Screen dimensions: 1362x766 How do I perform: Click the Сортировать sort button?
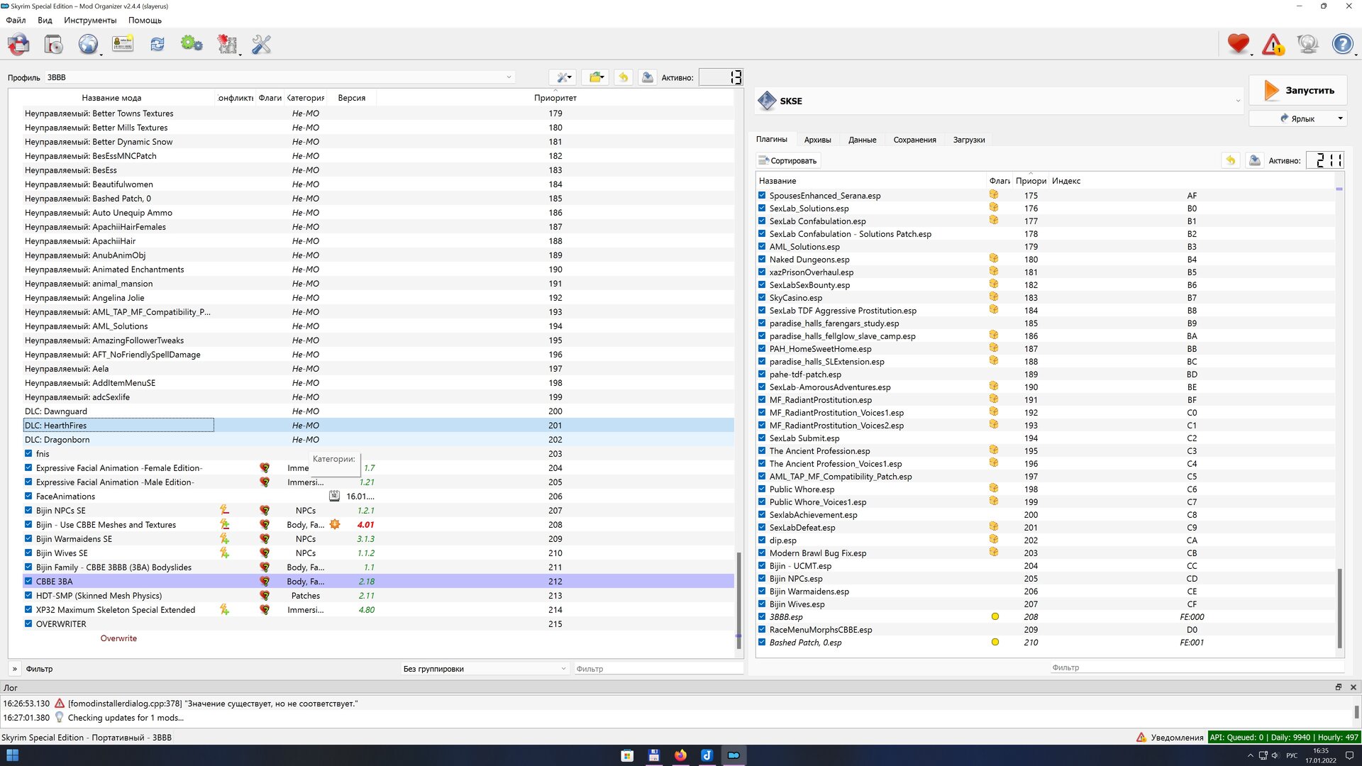(787, 161)
